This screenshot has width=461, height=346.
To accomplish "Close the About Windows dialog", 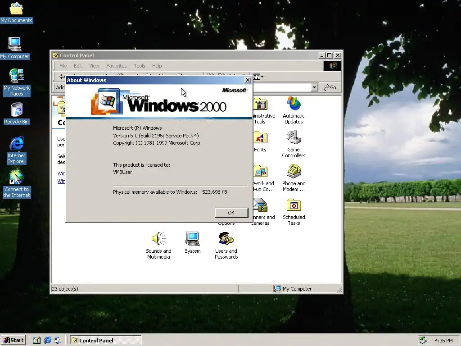I will (x=248, y=80).
